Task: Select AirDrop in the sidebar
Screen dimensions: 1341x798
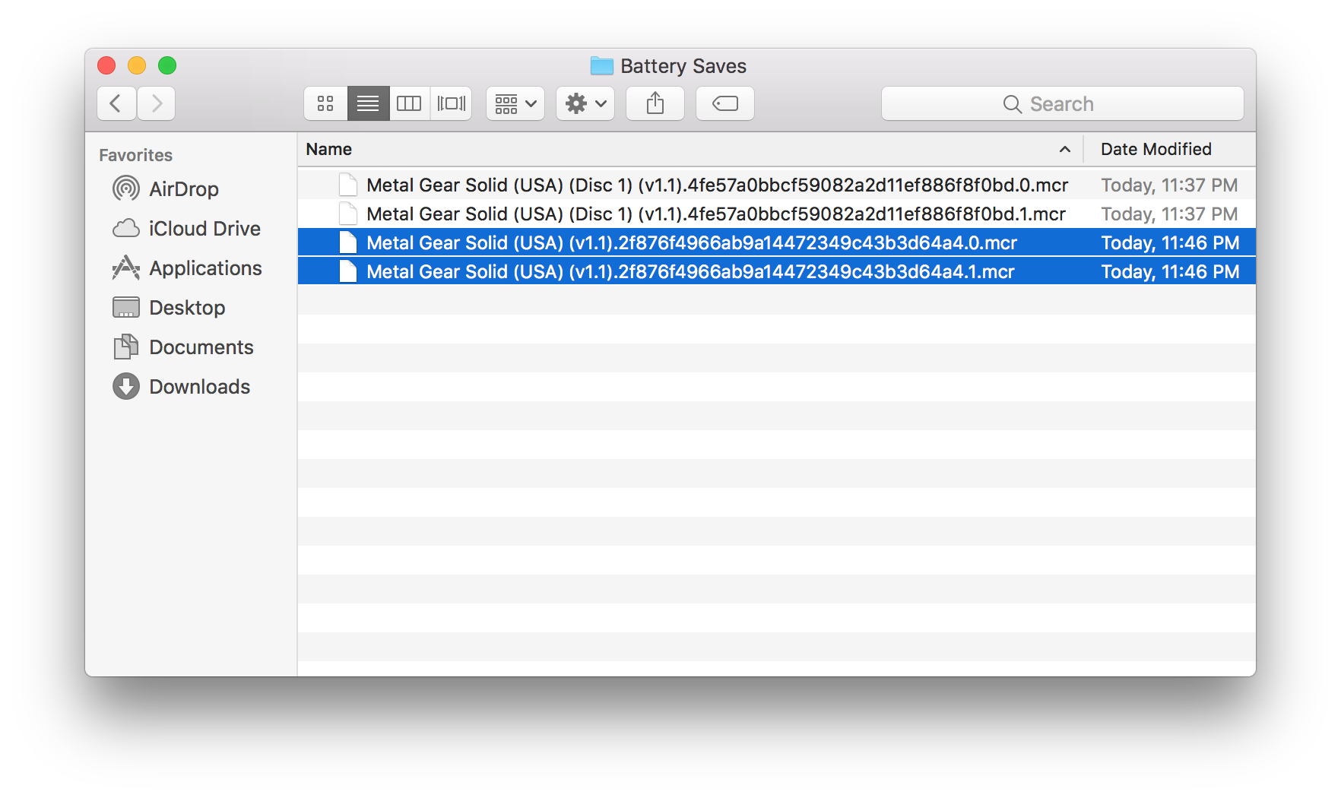Action: click(184, 189)
